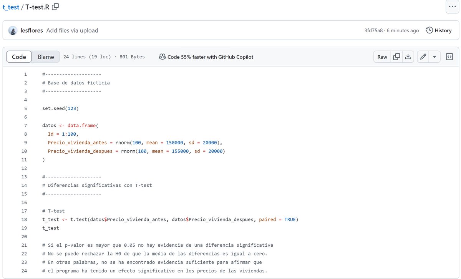461x279 pixels.
Task: Select the Code tab
Action: (x=19, y=56)
